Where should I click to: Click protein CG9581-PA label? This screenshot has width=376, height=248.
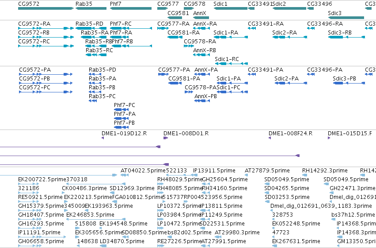pos(184,79)
